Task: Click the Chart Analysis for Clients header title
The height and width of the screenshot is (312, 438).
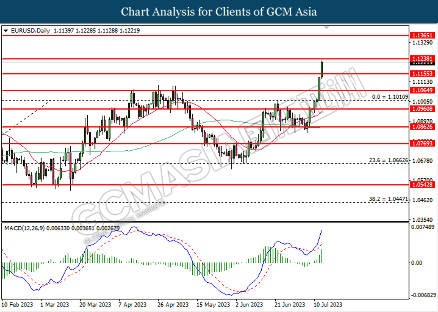Action: tap(219, 12)
